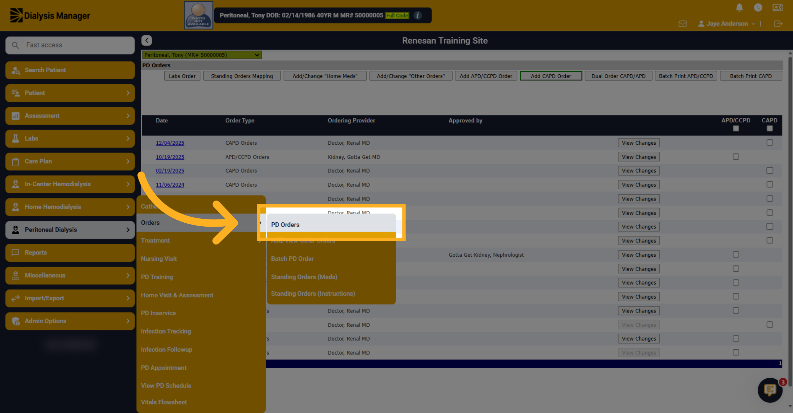This screenshot has height=413, width=793.
Task: Click the Care Plan clipboard icon
Action: point(16,162)
